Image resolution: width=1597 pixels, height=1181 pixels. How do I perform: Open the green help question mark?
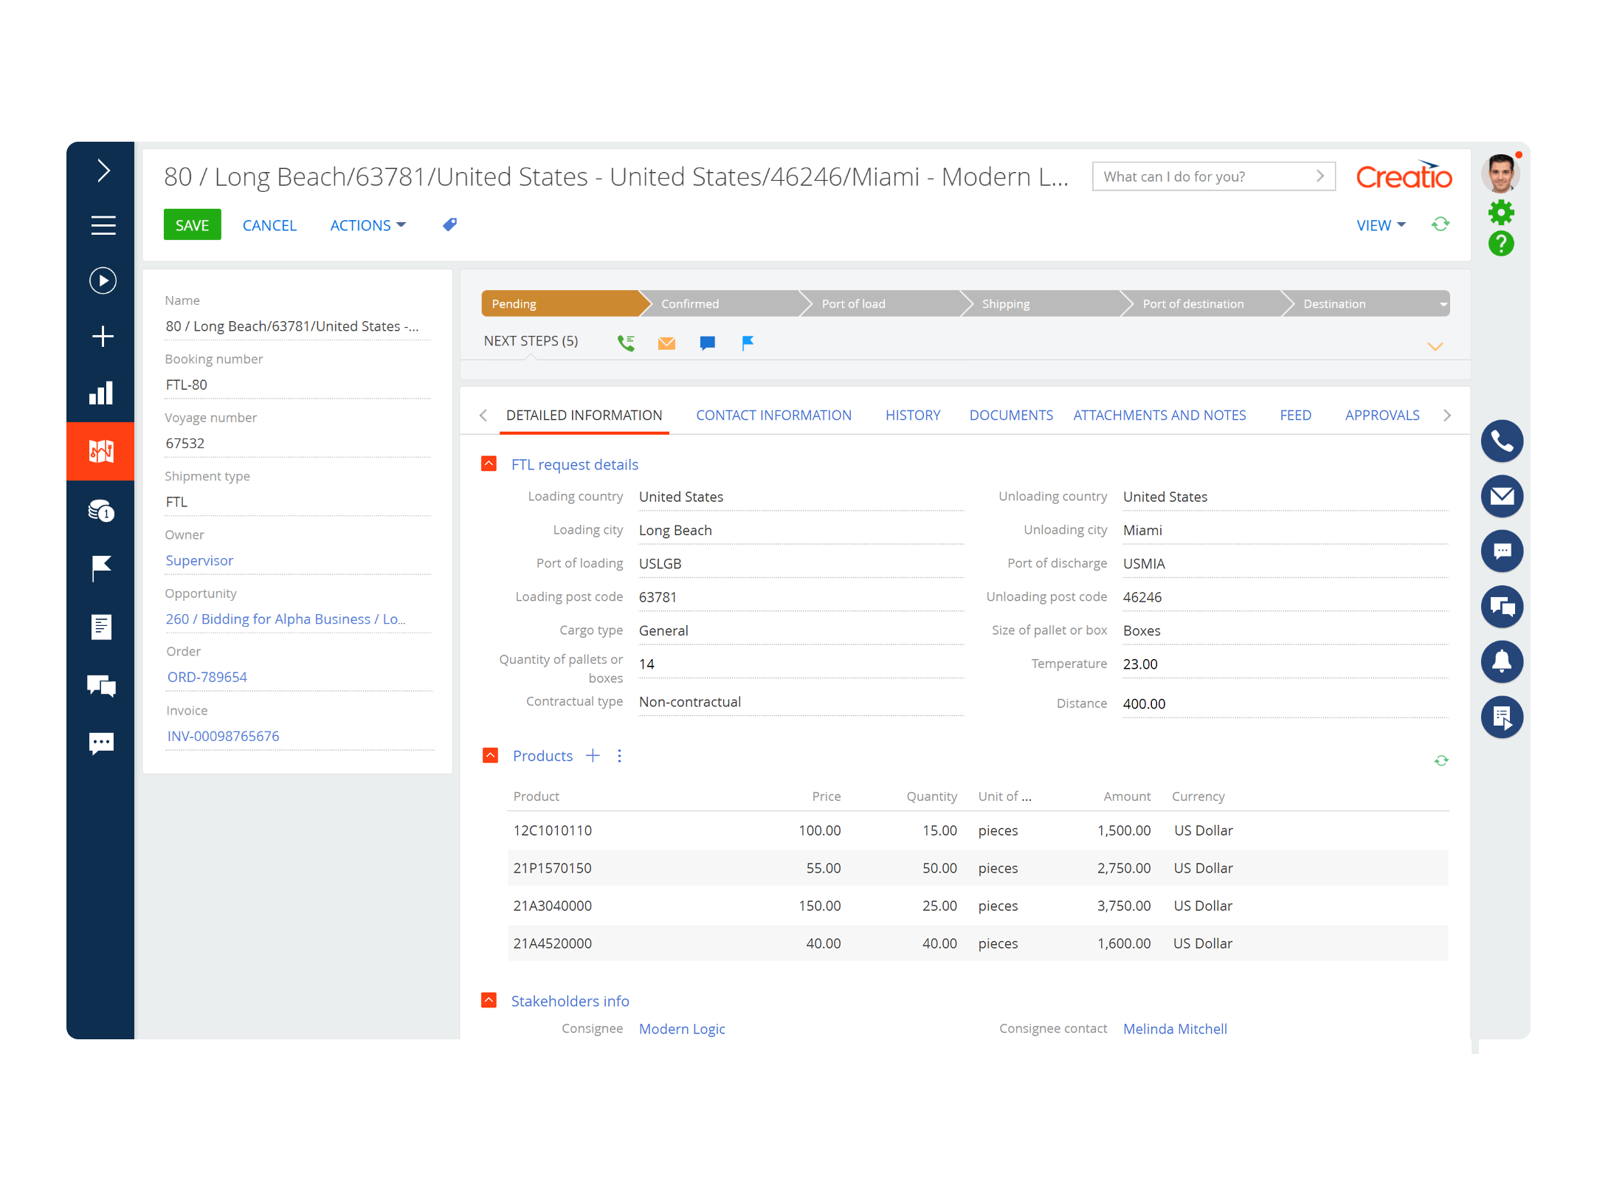1501,244
